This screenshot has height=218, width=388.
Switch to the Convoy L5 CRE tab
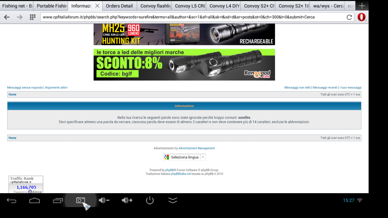189,6
